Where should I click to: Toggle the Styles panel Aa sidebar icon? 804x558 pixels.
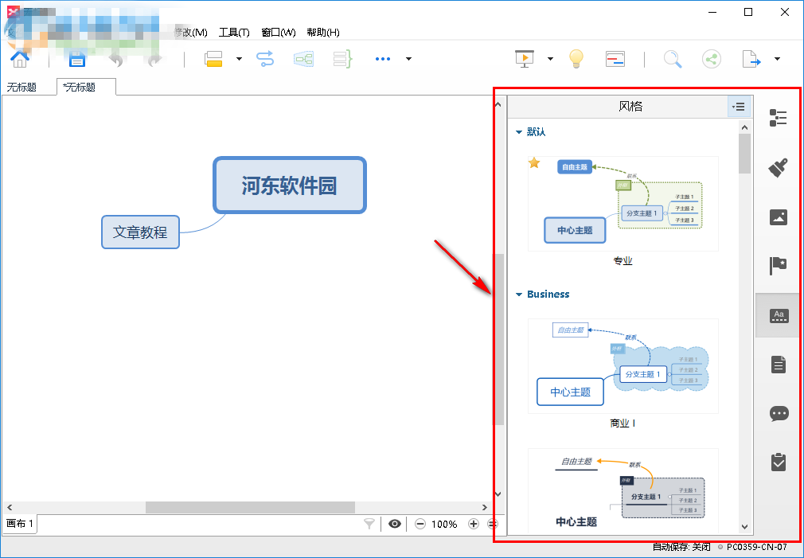778,314
